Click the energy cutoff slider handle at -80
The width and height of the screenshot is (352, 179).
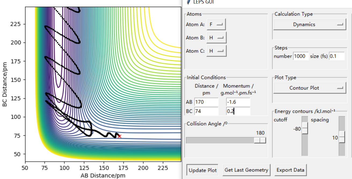[x=305, y=129]
